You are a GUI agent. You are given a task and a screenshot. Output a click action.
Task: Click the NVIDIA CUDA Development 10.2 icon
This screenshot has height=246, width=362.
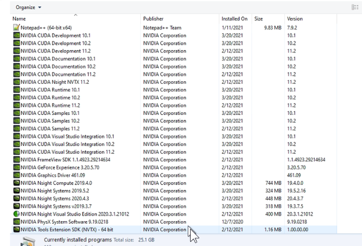click(16, 43)
